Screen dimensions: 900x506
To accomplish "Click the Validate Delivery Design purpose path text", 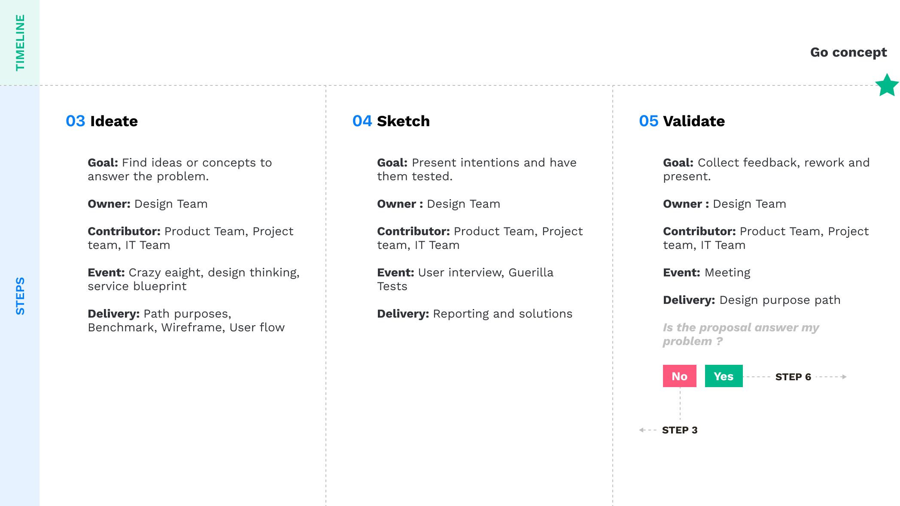I will point(751,300).
